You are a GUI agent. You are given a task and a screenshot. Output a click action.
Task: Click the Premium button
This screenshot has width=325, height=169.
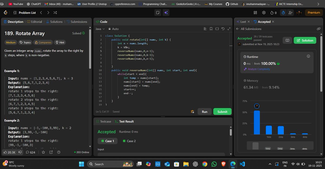pyautogui.click(x=314, y=13)
